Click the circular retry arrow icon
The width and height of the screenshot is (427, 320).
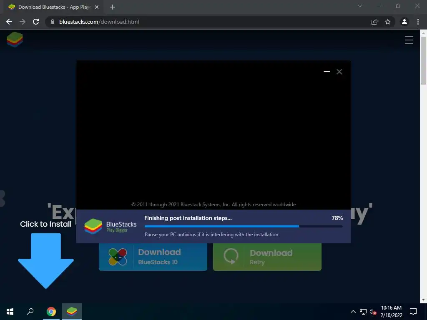(x=231, y=256)
